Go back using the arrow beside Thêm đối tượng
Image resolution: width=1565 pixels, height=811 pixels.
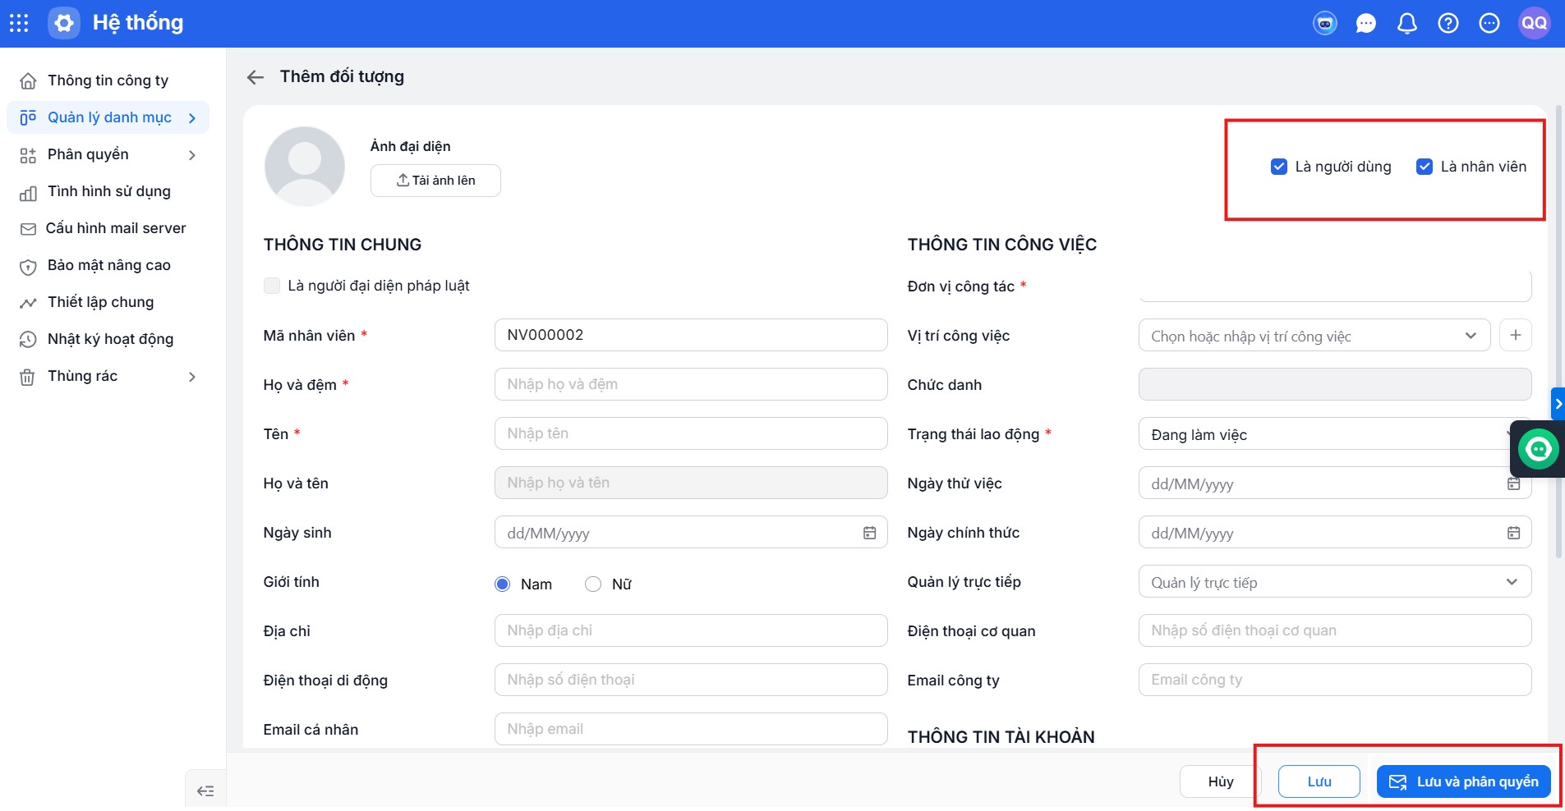click(255, 77)
